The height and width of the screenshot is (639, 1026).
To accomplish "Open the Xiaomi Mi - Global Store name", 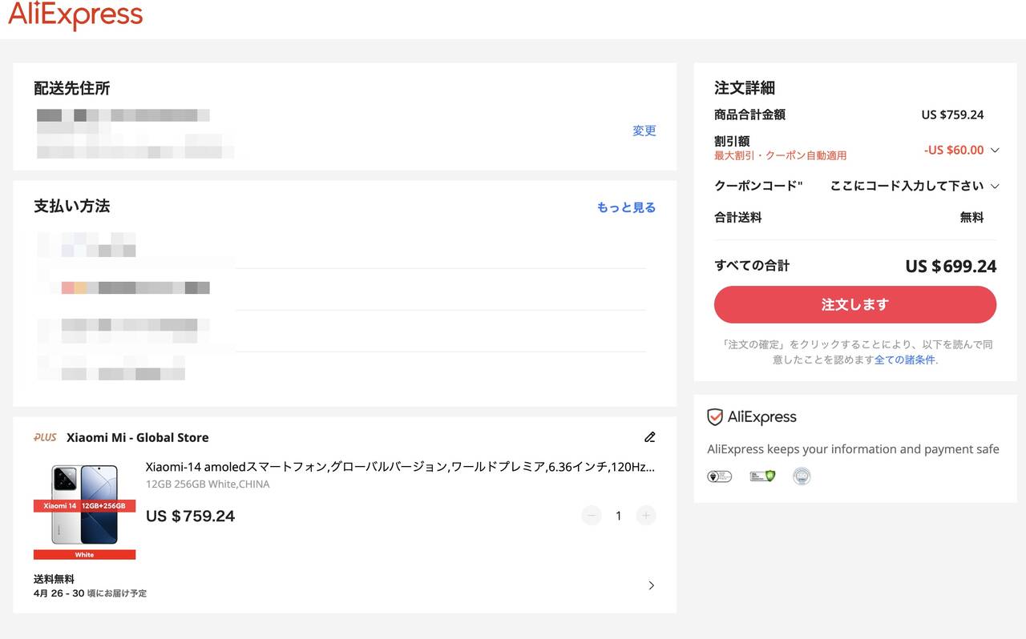I will (x=137, y=437).
